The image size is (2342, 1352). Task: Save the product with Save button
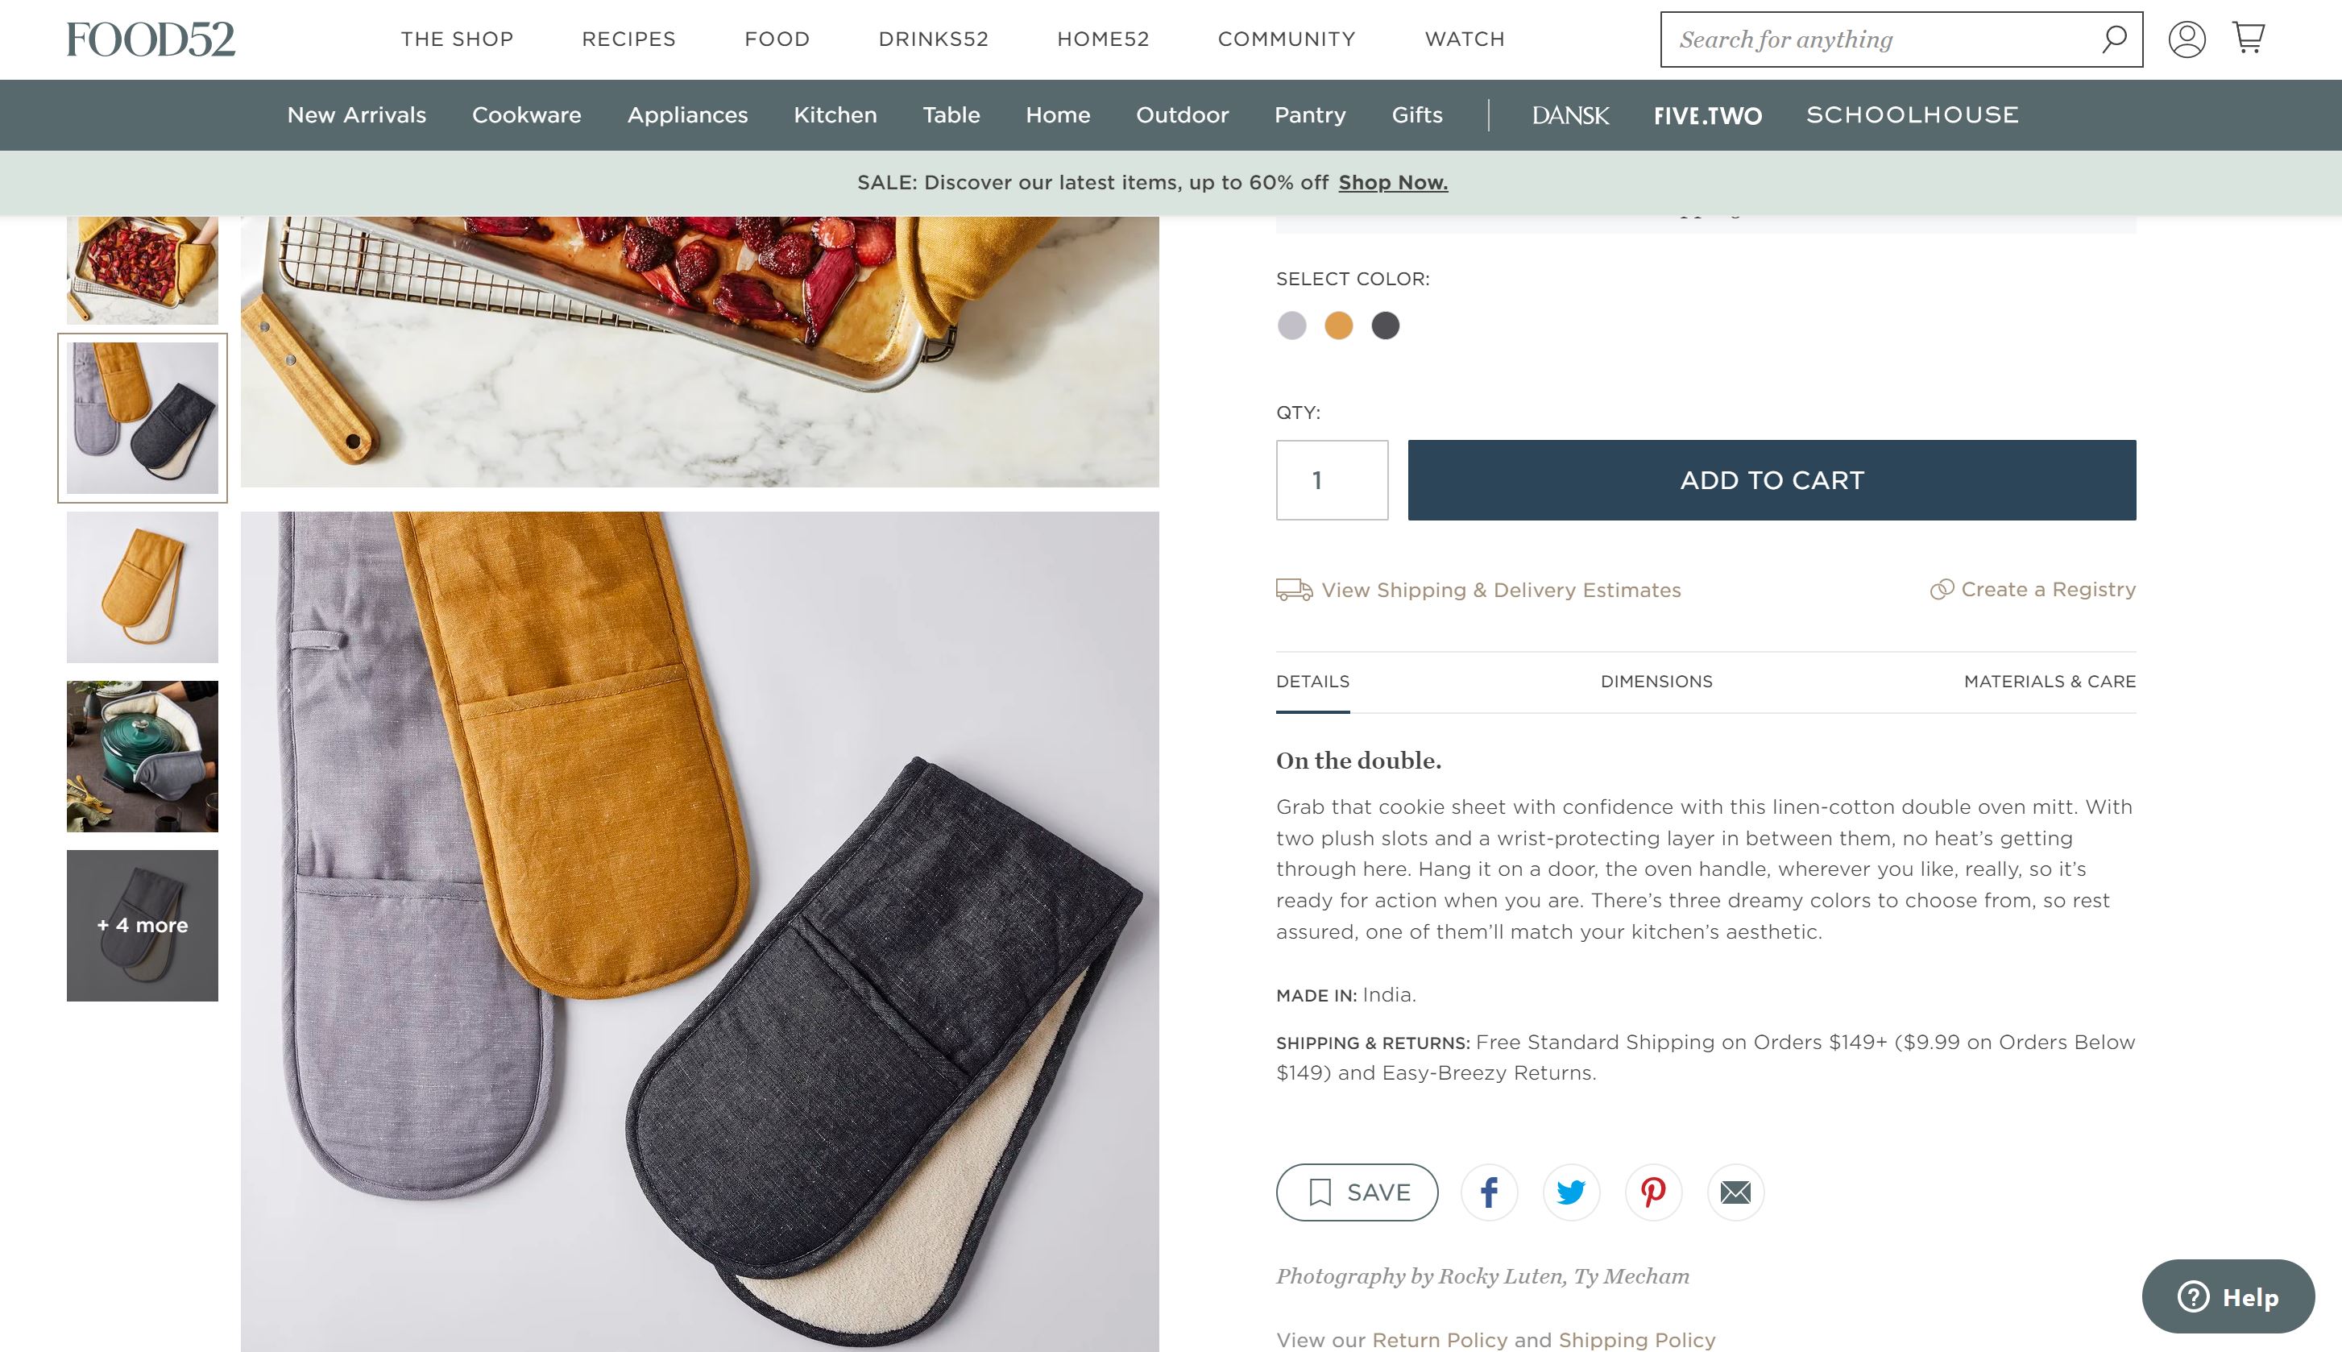point(1356,1192)
